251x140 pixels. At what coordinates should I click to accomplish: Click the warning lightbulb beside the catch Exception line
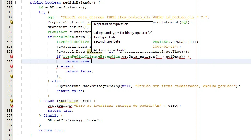[x=11, y=101]
